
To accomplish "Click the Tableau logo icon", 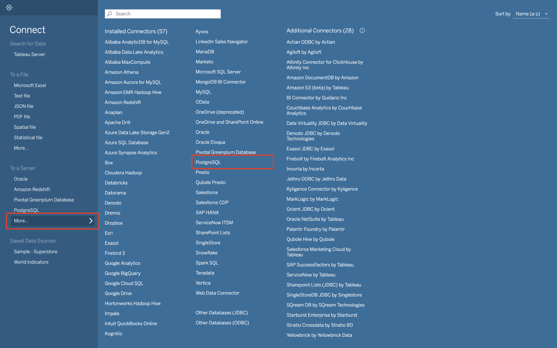I will click(x=9, y=7).
